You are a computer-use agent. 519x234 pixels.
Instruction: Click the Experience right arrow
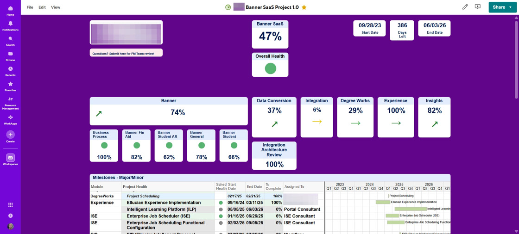click(396, 123)
